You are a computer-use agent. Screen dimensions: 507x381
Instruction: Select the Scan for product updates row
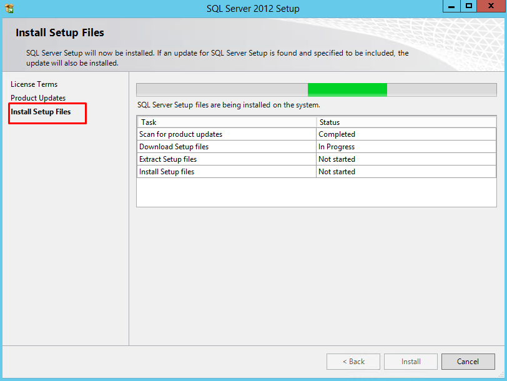click(180, 134)
